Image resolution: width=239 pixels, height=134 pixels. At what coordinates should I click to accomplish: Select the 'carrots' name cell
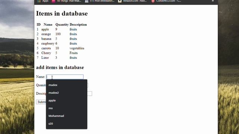46,48
